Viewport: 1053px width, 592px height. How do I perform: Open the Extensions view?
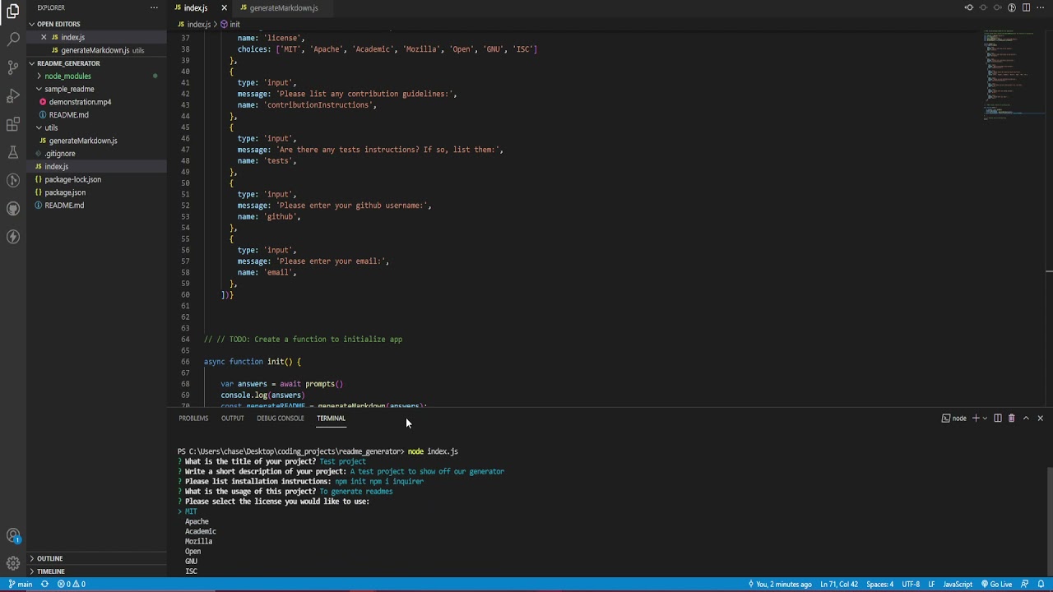point(13,124)
